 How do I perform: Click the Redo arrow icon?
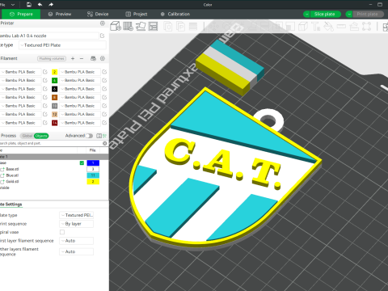tap(51, 4)
